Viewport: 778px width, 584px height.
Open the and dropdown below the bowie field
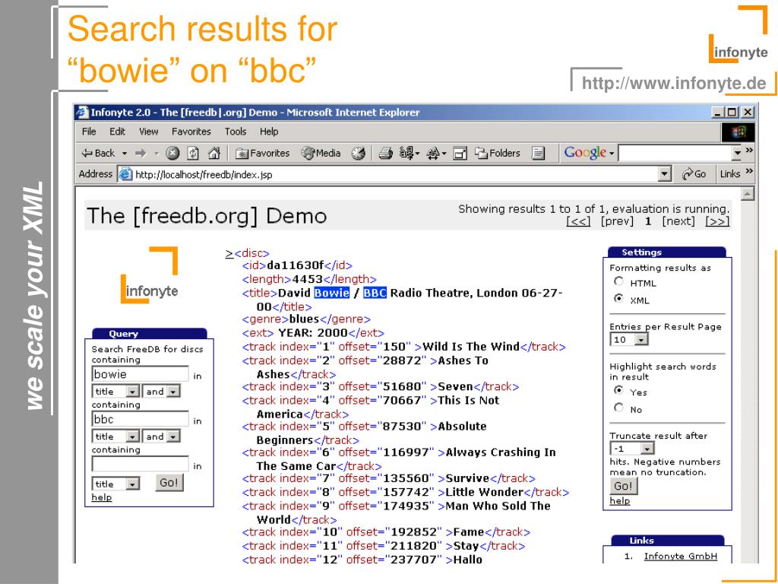coord(161,392)
